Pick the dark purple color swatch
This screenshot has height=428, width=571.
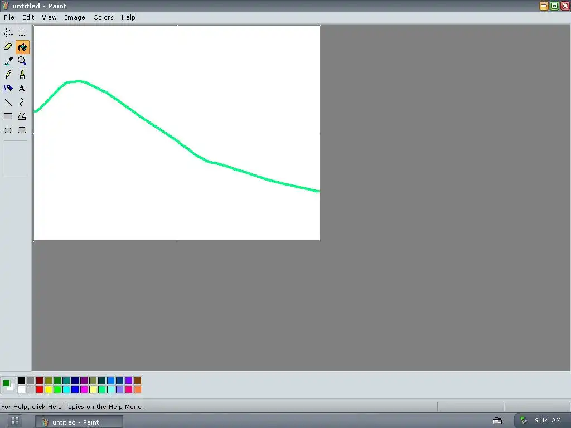[84, 380]
